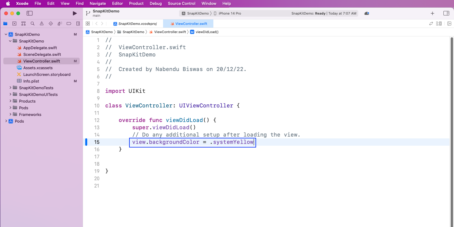
Task: Open the related items grid menu
Action: 88,23
